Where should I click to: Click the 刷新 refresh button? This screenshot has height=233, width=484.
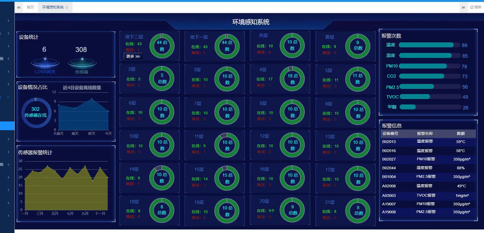(x=476, y=7)
